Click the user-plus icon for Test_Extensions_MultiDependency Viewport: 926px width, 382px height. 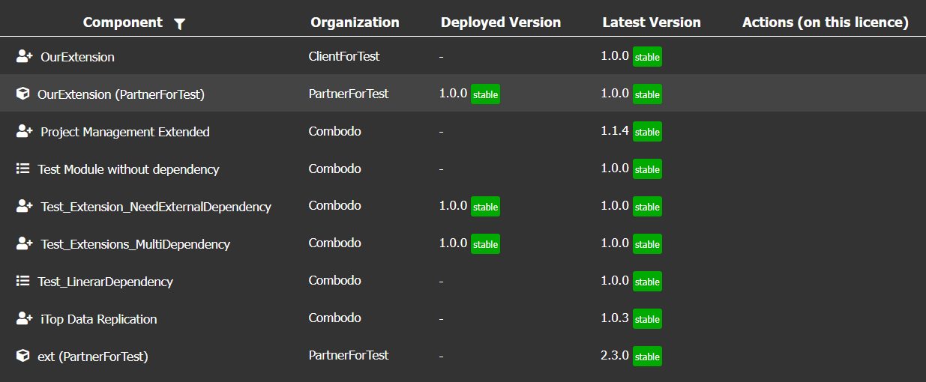(24, 243)
